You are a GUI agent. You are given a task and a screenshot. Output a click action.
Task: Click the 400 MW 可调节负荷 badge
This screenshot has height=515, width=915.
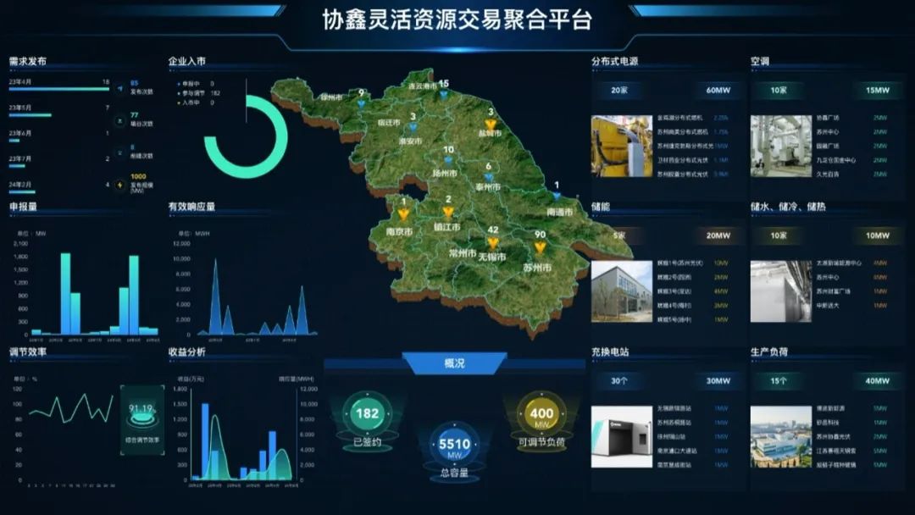pos(541,413)
